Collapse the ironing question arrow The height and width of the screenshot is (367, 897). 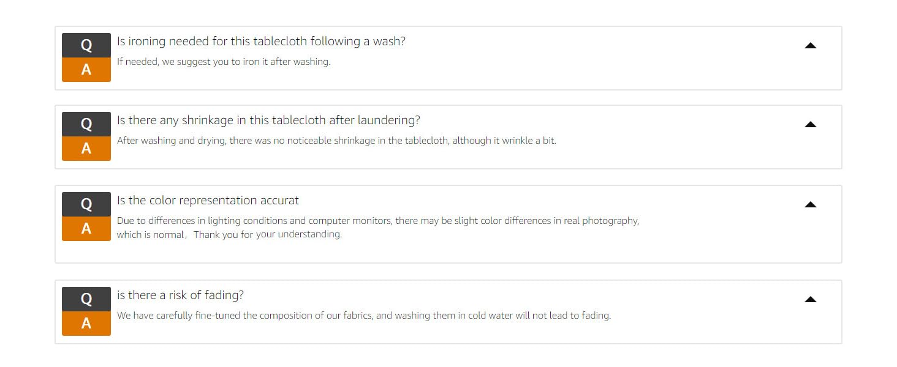(810, 45)
